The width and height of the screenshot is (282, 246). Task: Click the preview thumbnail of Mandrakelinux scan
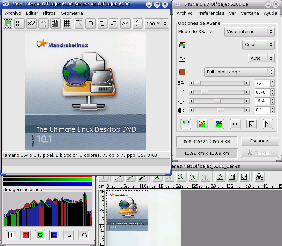click(127, 211)
